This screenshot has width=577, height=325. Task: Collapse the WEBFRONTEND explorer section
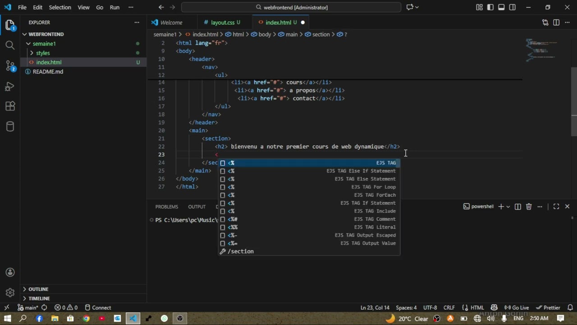click(46, 34)
